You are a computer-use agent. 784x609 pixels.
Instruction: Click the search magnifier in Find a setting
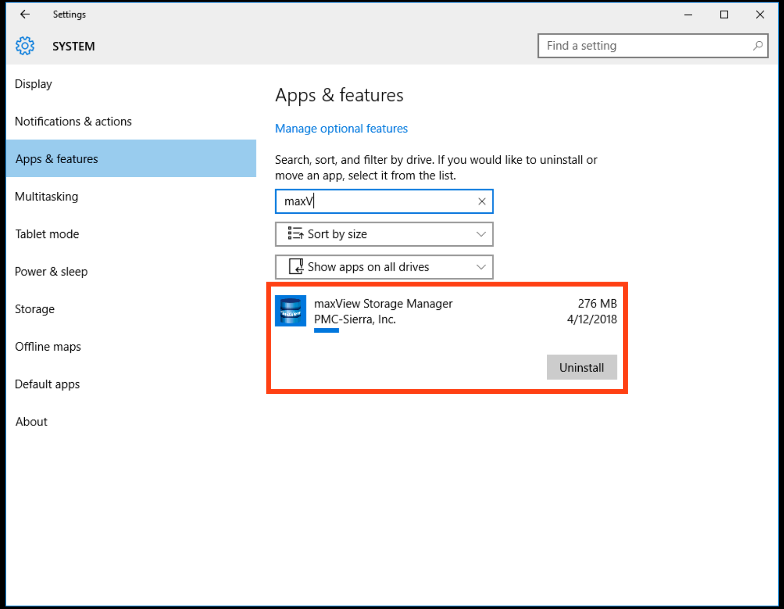click(757, 46)
